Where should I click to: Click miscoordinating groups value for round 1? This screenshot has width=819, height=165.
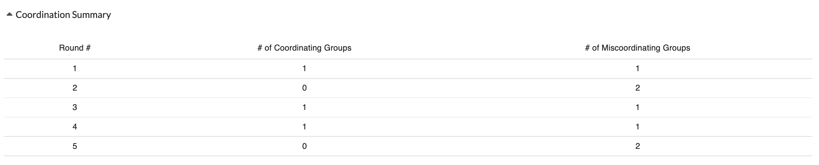(637, 69)
